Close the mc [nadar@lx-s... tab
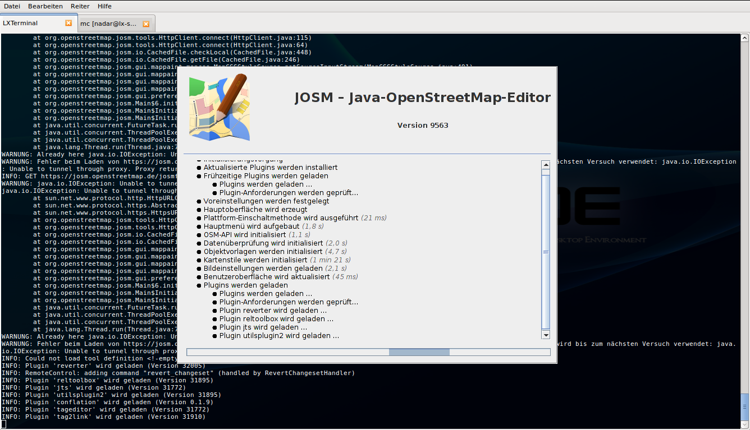 146,24
